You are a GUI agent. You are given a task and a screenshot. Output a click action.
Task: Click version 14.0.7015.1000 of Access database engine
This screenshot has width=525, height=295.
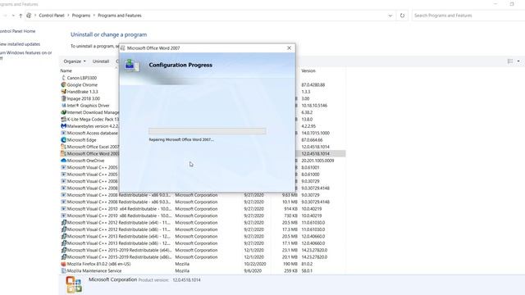[315, 133]
